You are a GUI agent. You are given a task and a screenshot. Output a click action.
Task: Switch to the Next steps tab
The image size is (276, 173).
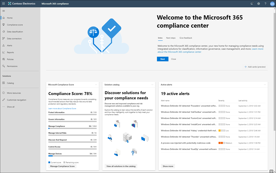(x=171, y=38)
